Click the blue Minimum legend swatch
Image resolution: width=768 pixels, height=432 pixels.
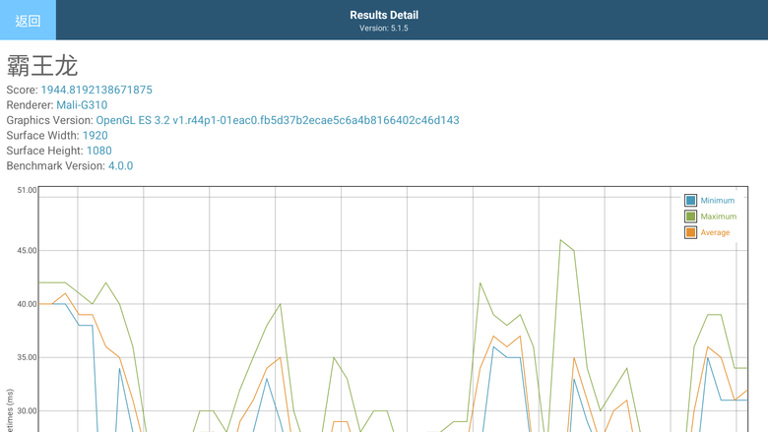pos(690,200)
